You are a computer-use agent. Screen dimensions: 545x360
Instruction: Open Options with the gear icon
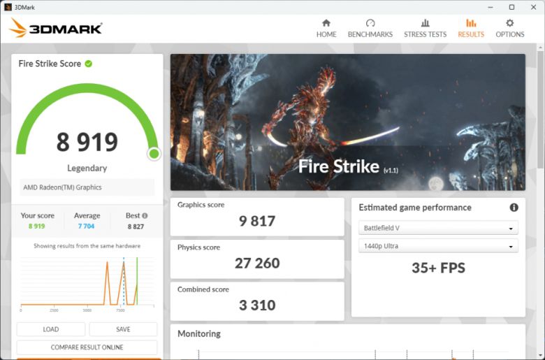510,23
